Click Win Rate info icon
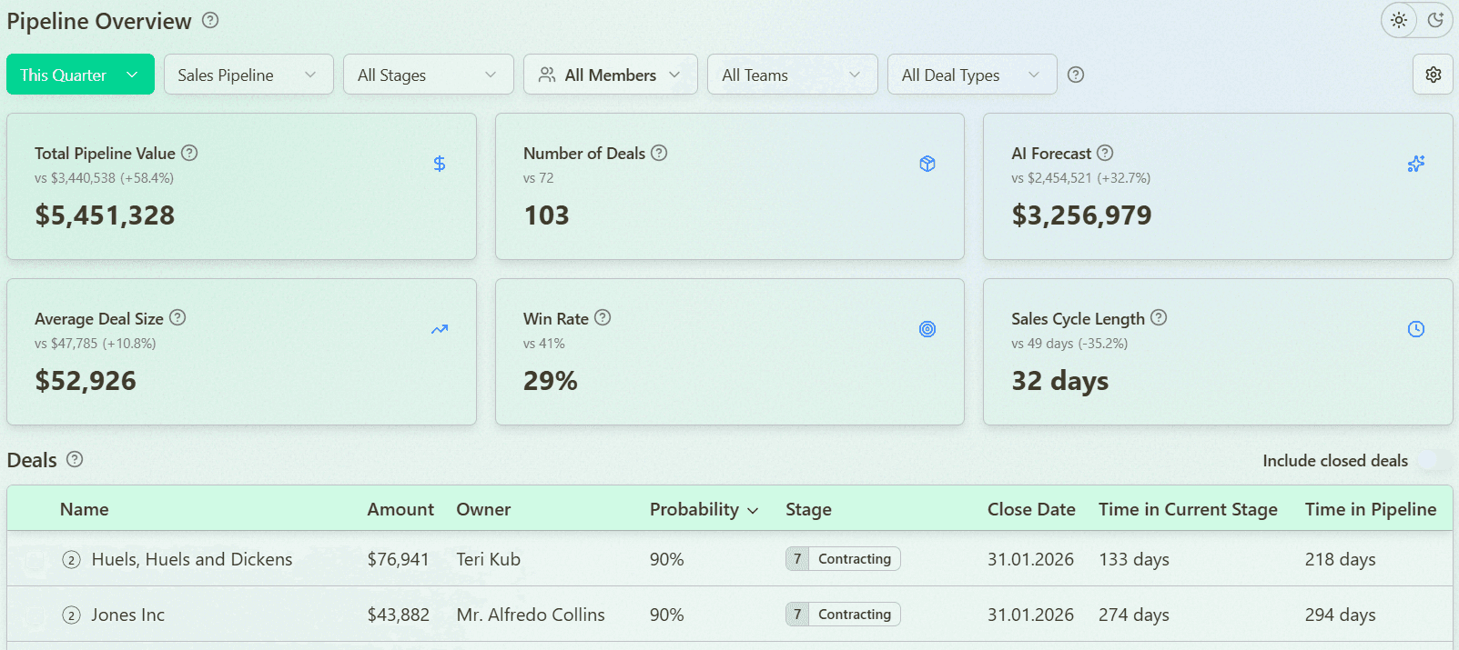Viewport: 1459px width, 650px height. pyautogui.click(x=603, y=317)
